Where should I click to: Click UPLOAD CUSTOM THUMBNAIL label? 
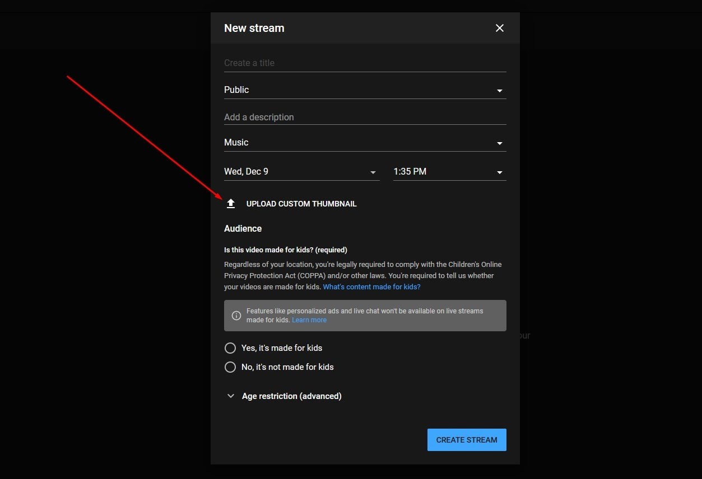point(301,204)
